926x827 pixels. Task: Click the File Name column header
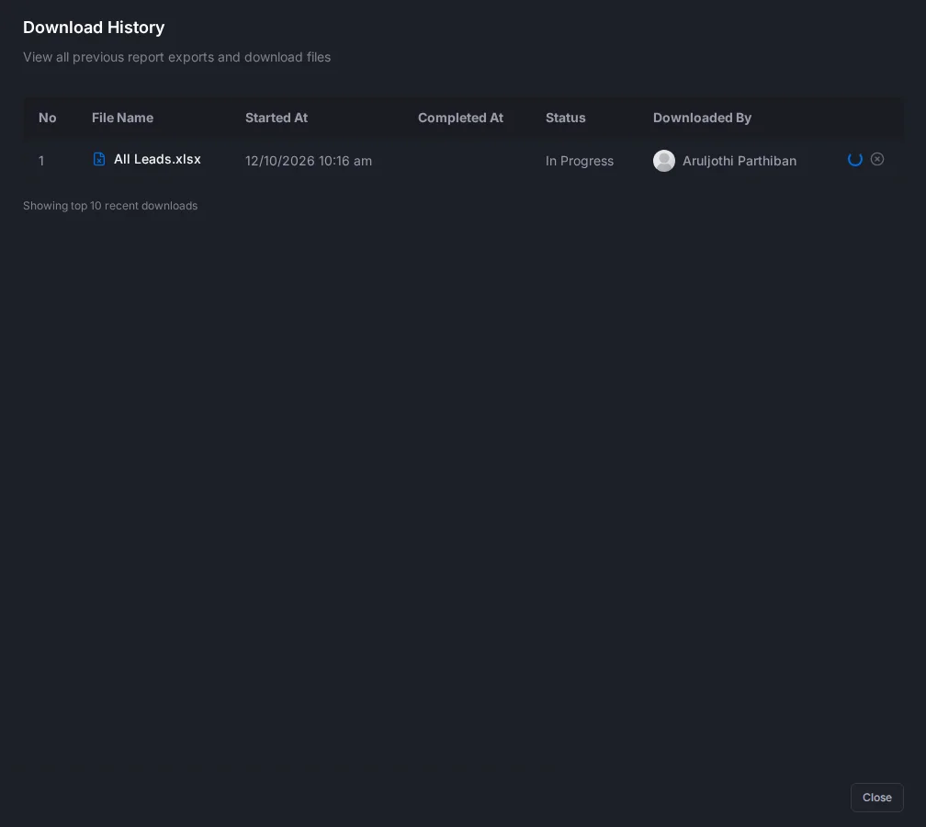pyautogui.click(x=122, y=118)
